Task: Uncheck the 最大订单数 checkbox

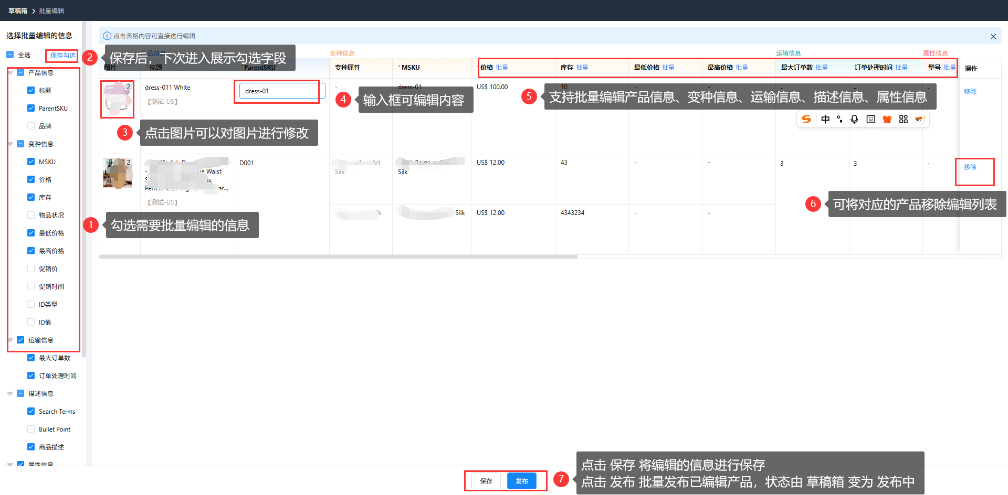Action: 31,358
